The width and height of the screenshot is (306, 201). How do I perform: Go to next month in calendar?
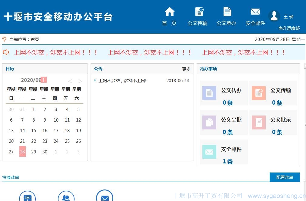(80, 81)
